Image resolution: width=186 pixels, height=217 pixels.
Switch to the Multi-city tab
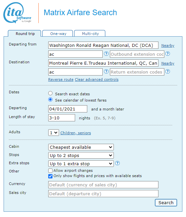click(90, 34)
